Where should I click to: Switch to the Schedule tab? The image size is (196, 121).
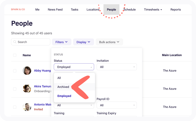(x=130, y=10)
